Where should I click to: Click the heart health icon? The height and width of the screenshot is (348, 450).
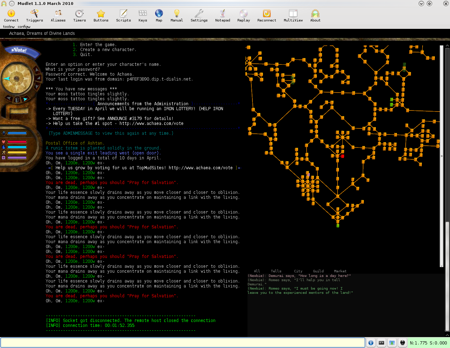tap(4, 142)
